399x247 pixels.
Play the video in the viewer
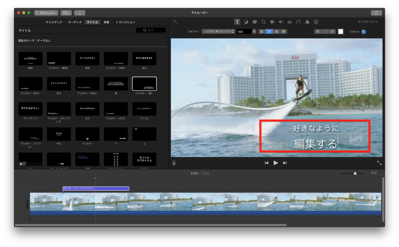tap(275, 163)
